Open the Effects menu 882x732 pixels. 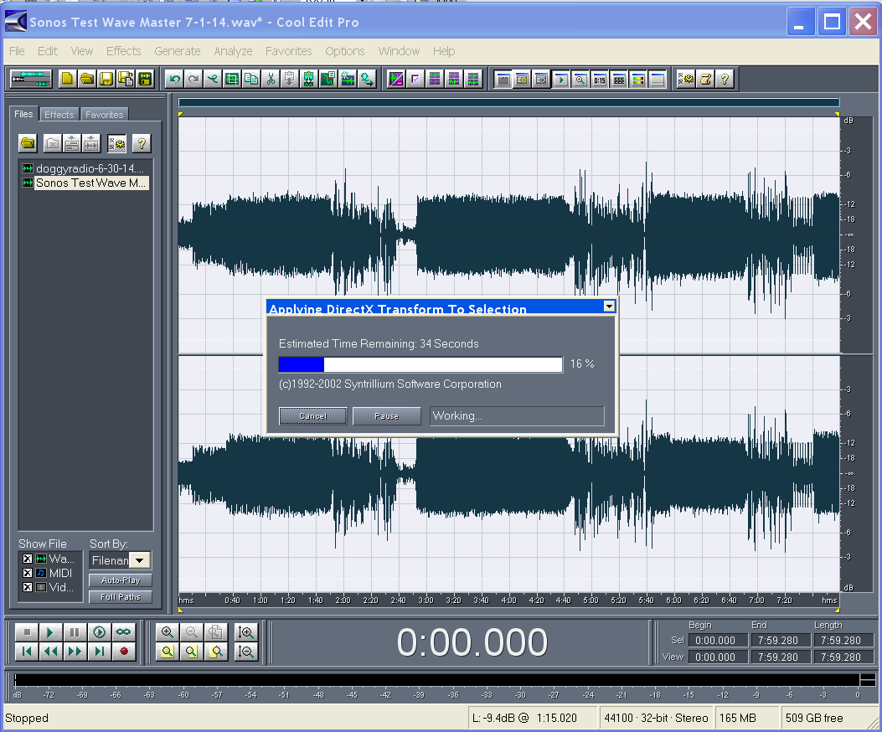click(x=124, y=51)
